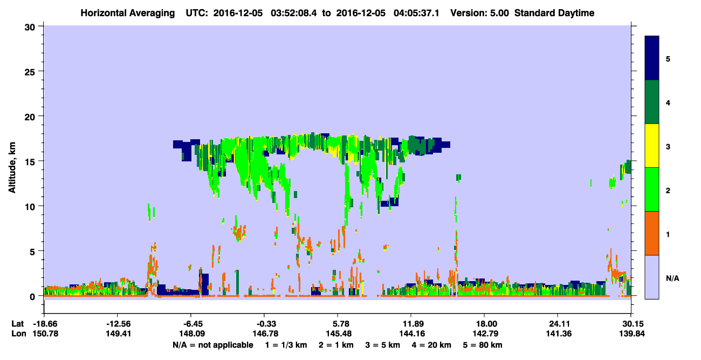Click the bright green level 2 color swatch
Image resolution: width=701 pixels, height=360 pixels.
[x=652, y=189]
